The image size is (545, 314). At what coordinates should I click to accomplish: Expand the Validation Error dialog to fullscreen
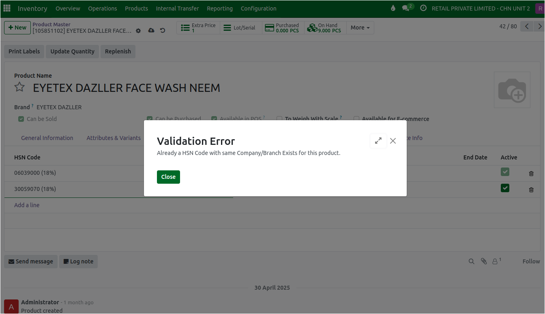click(378, 141)
